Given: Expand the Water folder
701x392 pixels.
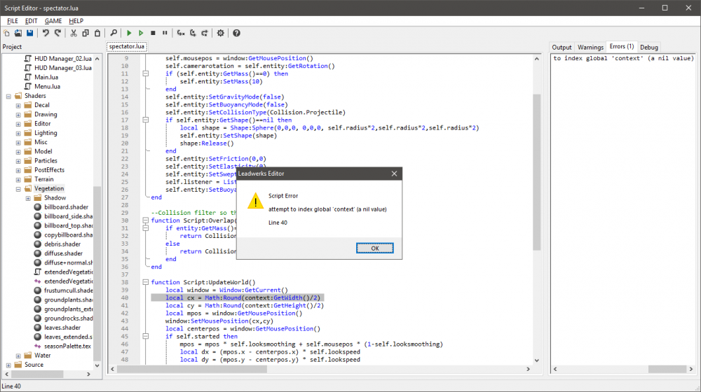Looking at the screenshot, I should pyautogui.click(x=18, y=356).
